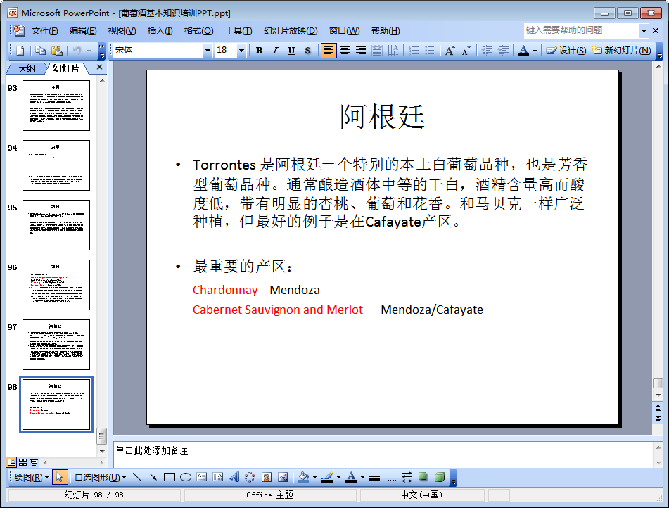The image size is (669, 508).
Task: Open the 帮助(H) Help menu
Action: tap(386, 31)
